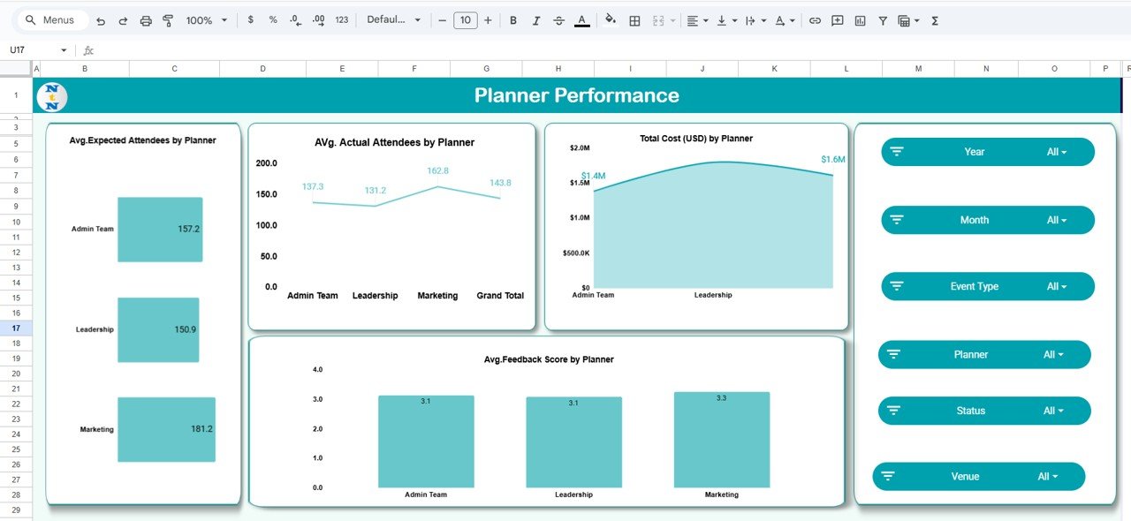Viewport: 1131px width, 521px height.
Task: Open the Insert comment icon
Action: point(836,19)
